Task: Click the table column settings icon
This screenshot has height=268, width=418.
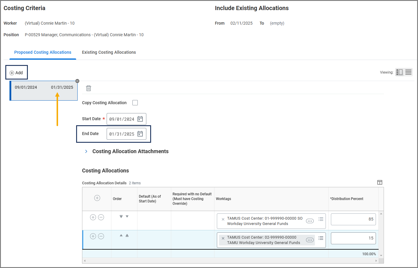Action: coord(379,183)
